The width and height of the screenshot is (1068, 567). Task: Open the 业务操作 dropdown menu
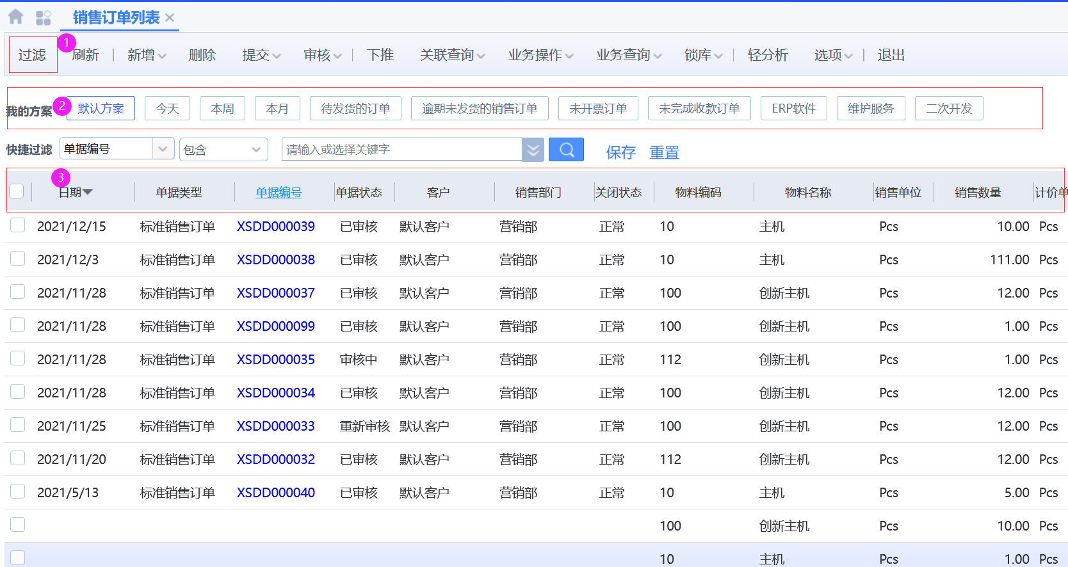pos(541,55)
